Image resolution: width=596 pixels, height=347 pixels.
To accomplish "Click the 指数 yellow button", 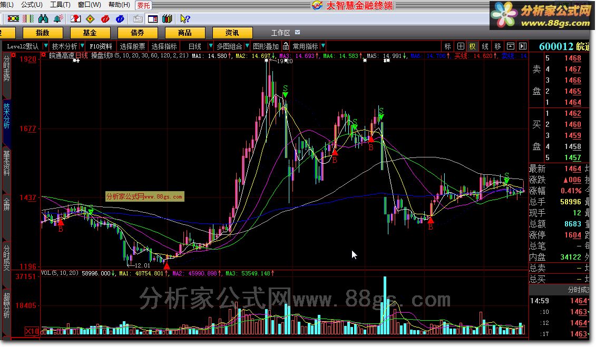I will point(43,33).
